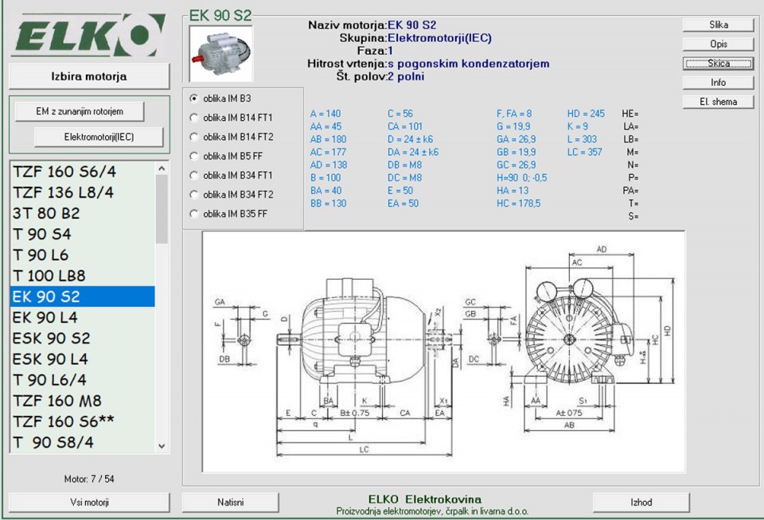
Task: Click the HD = 245 dimension value
Action: [x=586, y=114]
